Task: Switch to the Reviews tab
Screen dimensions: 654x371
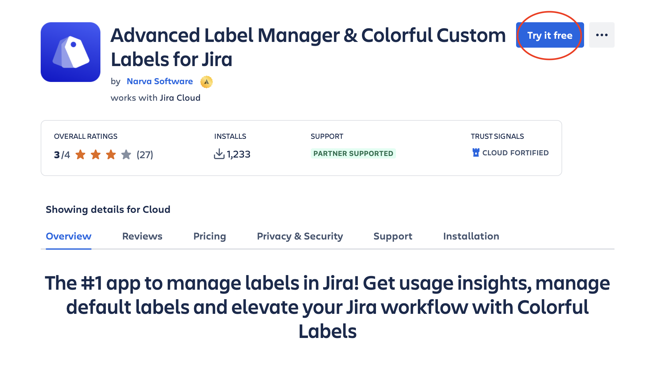Action: (x=142, y=236)
